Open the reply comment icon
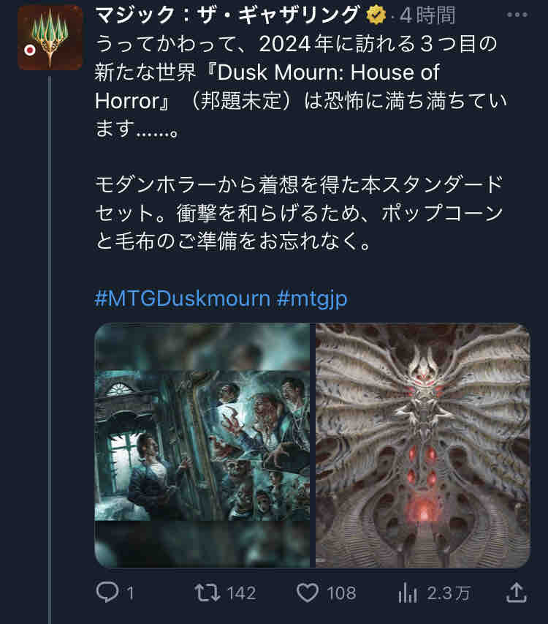The image size is (548, 624). pyautogui.click(x=107, y=592)
